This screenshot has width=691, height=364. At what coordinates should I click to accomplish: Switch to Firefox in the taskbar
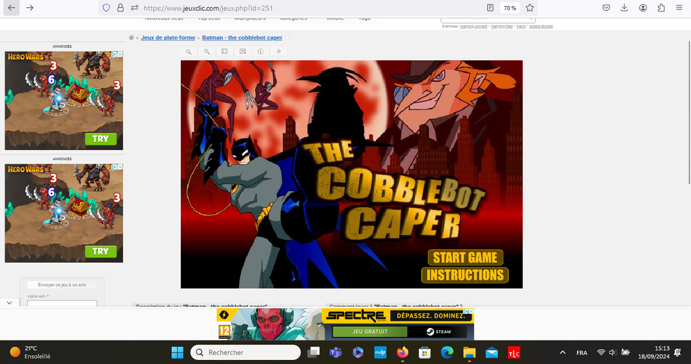(x=402, y=353)
